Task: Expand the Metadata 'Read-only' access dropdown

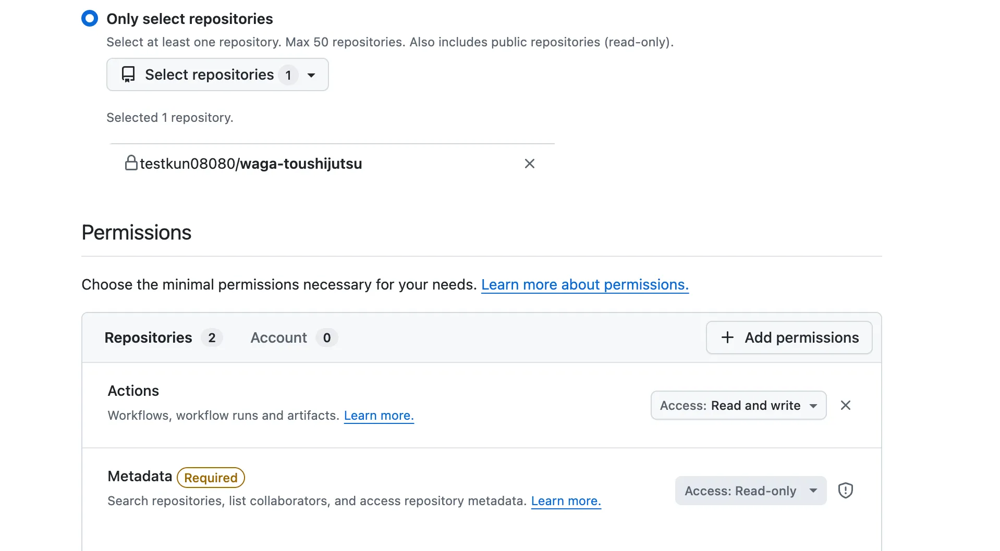Action: point(750,491)
